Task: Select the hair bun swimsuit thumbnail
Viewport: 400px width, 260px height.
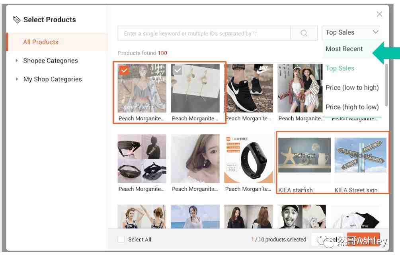Action: click(142, 216)
